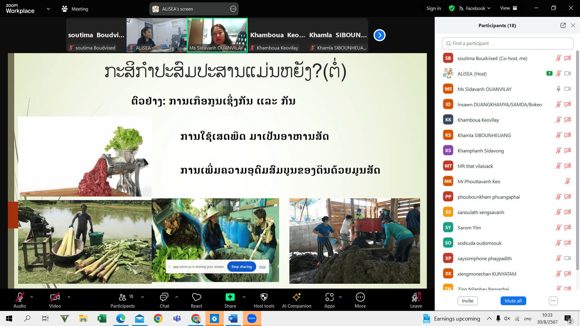The image size is (580, 326).
Task: Click the Find a participant search field
Action: point(507,43)
